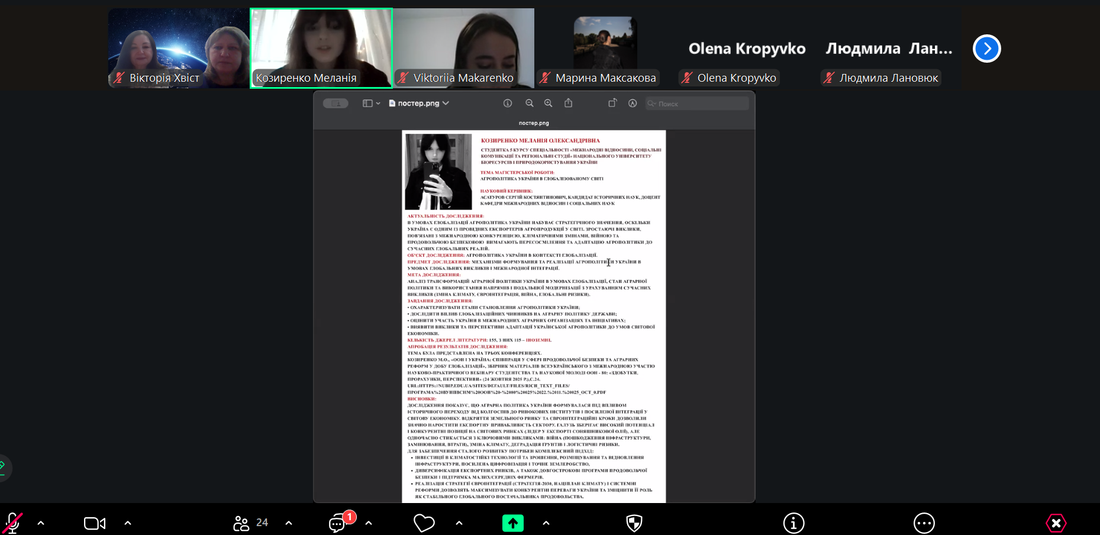Click the green share screen button

pyautogui.click(x=513, y=523)
